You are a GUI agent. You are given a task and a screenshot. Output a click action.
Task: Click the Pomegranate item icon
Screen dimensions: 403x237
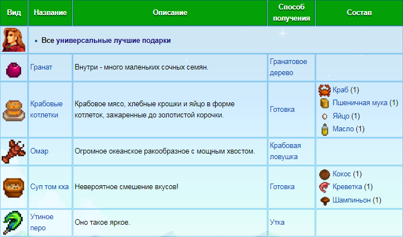point(14,70)
